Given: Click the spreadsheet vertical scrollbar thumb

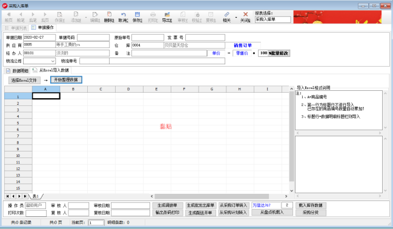Looking at the screenshot, I should point(291,136).
